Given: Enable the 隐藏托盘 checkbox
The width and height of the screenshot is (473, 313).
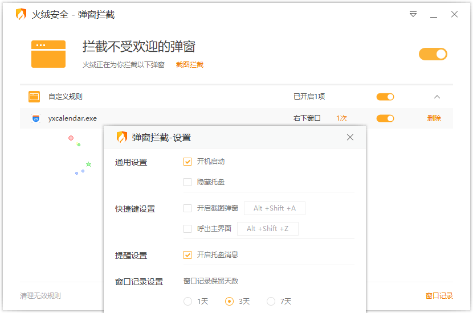Looking at the screenshot, I should (187, 182).
